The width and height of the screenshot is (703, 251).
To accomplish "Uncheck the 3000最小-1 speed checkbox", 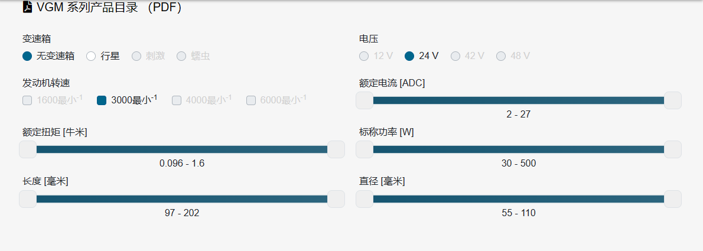I will coord(102,100).
